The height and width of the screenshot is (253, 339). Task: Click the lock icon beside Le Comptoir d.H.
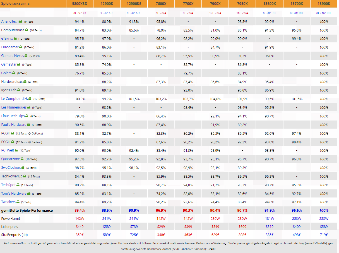[x=30, y=99]
